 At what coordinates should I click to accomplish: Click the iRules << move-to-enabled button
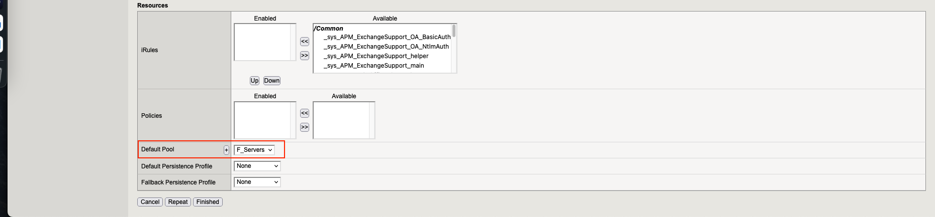click(304, 42)
